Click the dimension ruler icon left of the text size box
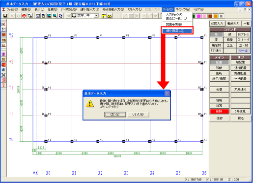253x183 pixels. pyautogui.click(x=74, y=16)
